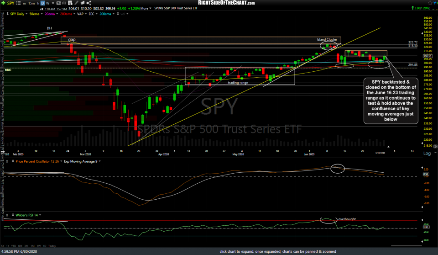The height and width of the screenshot is (255, 438).
Task: Click the SPY annotation text callout
Action: pos(391,101)
